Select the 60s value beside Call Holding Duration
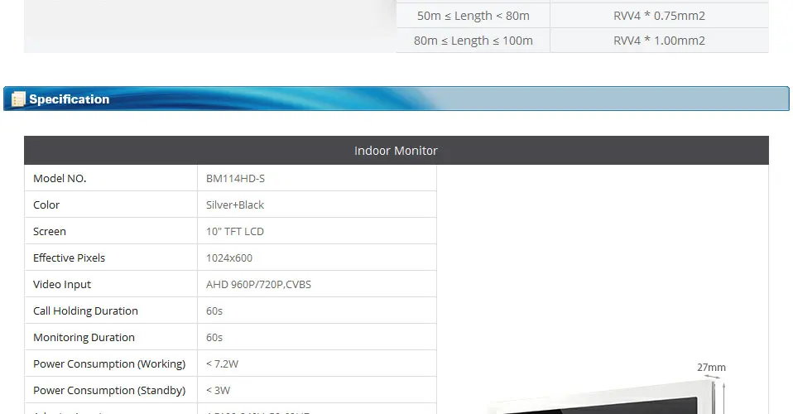The width and height of the screenshot is (793, 414). pyautogui.click(x=214, y=310)
